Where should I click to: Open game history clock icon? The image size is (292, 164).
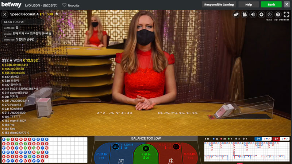tap(269, 15)
